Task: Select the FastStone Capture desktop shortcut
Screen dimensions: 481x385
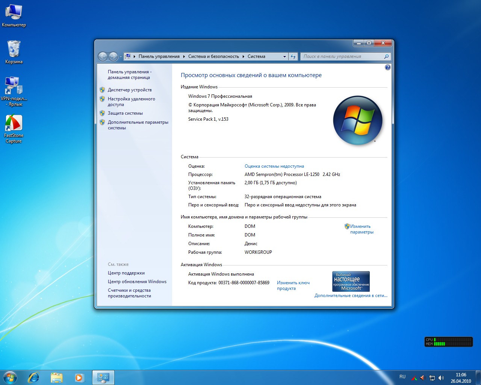Action: [x=14, y=129]
